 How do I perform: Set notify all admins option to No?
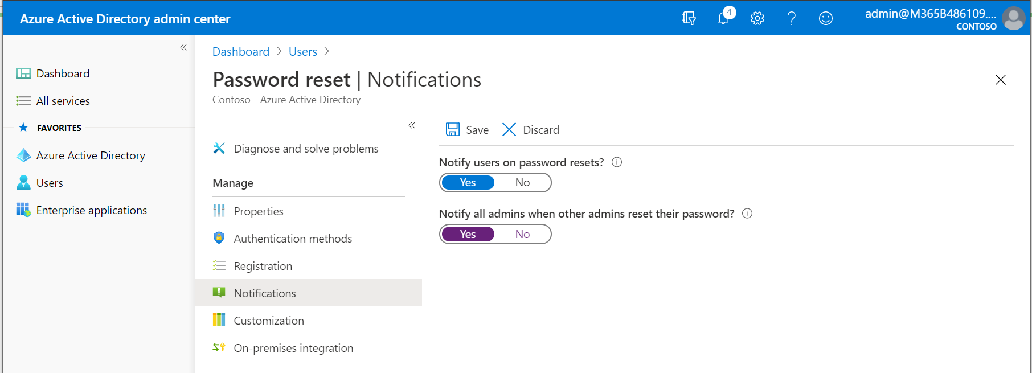point(522,234)
